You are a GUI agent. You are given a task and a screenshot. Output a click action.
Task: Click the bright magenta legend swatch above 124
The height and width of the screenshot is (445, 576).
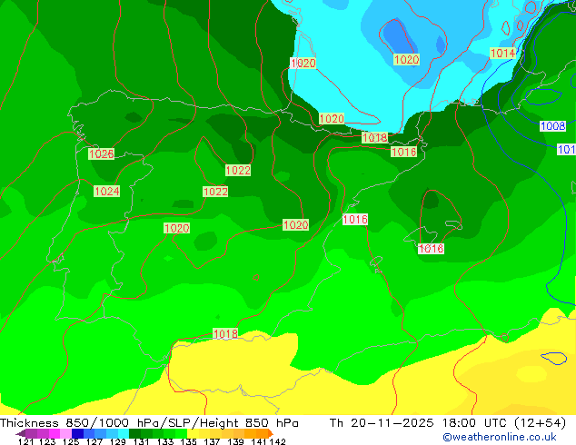click(55, 433)
